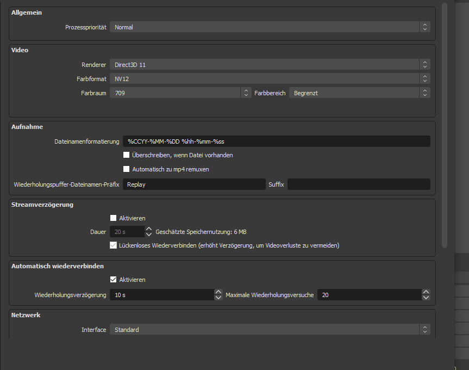
Task: Open the Netzwerk Interface dropdown
Action: 270,330
